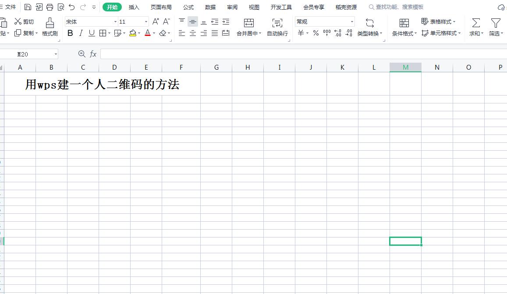
Task: Expand the Name Box dropdown arrow
Action: point(56,54)
